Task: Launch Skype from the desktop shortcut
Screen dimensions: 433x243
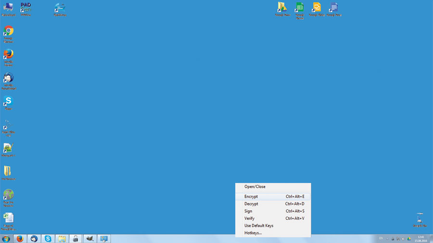Action: pos(8,103)
